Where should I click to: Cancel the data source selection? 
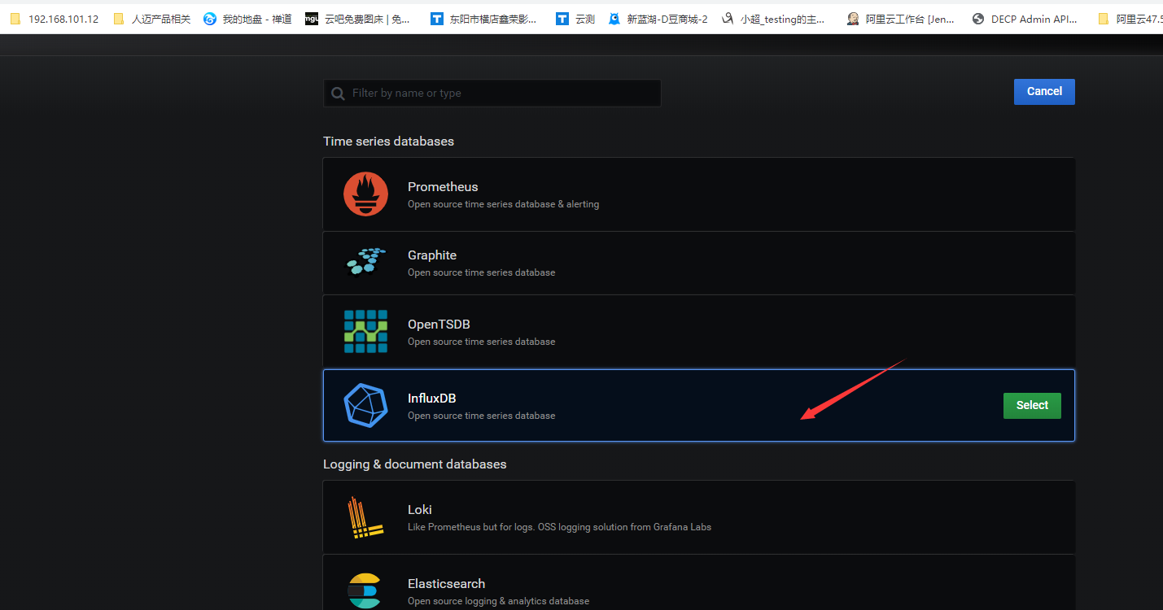coord(1044,92)
